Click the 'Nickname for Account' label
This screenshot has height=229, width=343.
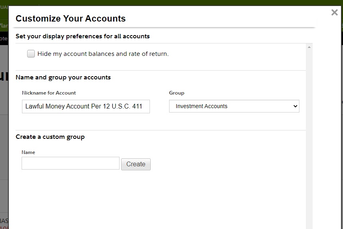point(49,93)
